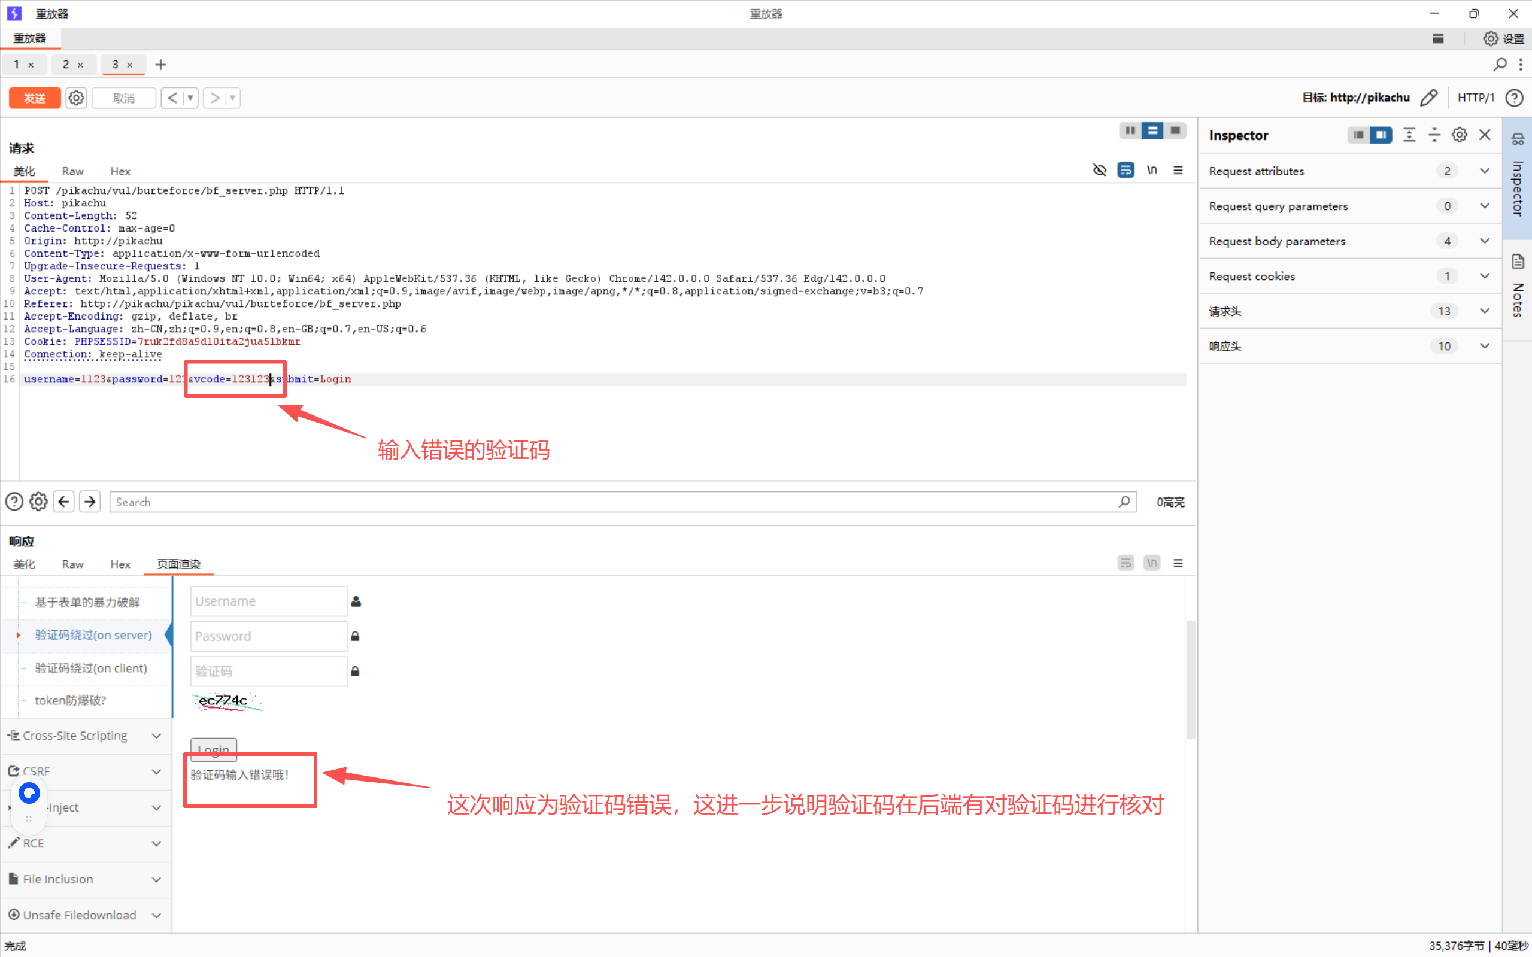Close the Inspector panel
Image resolution: width=1532 pixels, height=957 pixels.
1485,135
